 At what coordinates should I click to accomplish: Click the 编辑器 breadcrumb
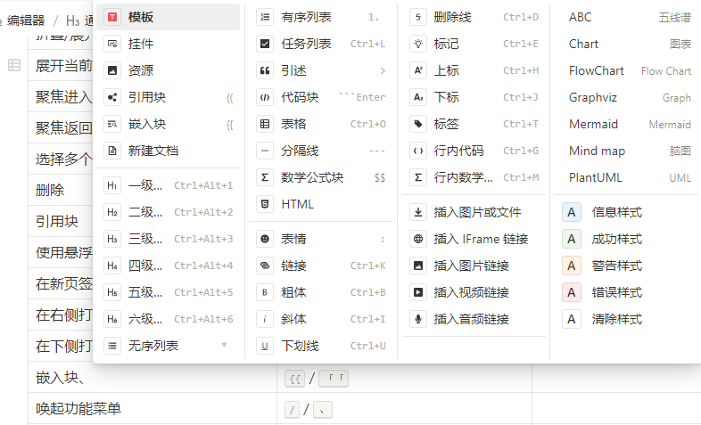[x=26, y=20]
